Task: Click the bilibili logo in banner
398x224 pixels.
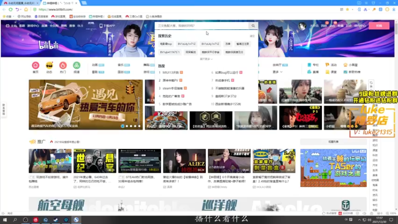Action: click(x=48, y=45)
